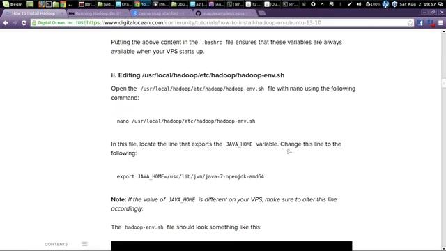Open the clock showing Sat Aug 2, 19:57
This screenshot has height=251, width=446.
tap(417, 4)
